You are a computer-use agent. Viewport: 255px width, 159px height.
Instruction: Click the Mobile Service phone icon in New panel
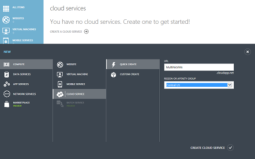pos(60,84)
